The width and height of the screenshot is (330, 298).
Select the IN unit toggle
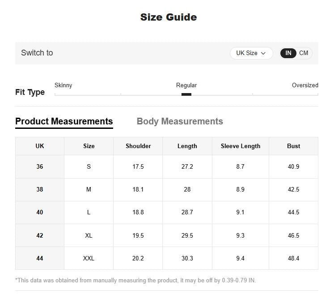pos(288,53)
